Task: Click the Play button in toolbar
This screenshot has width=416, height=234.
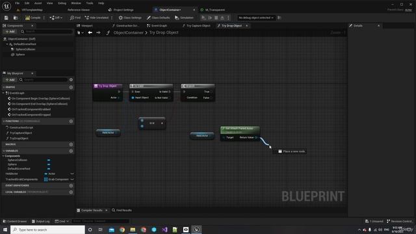Action: point(203,18)
